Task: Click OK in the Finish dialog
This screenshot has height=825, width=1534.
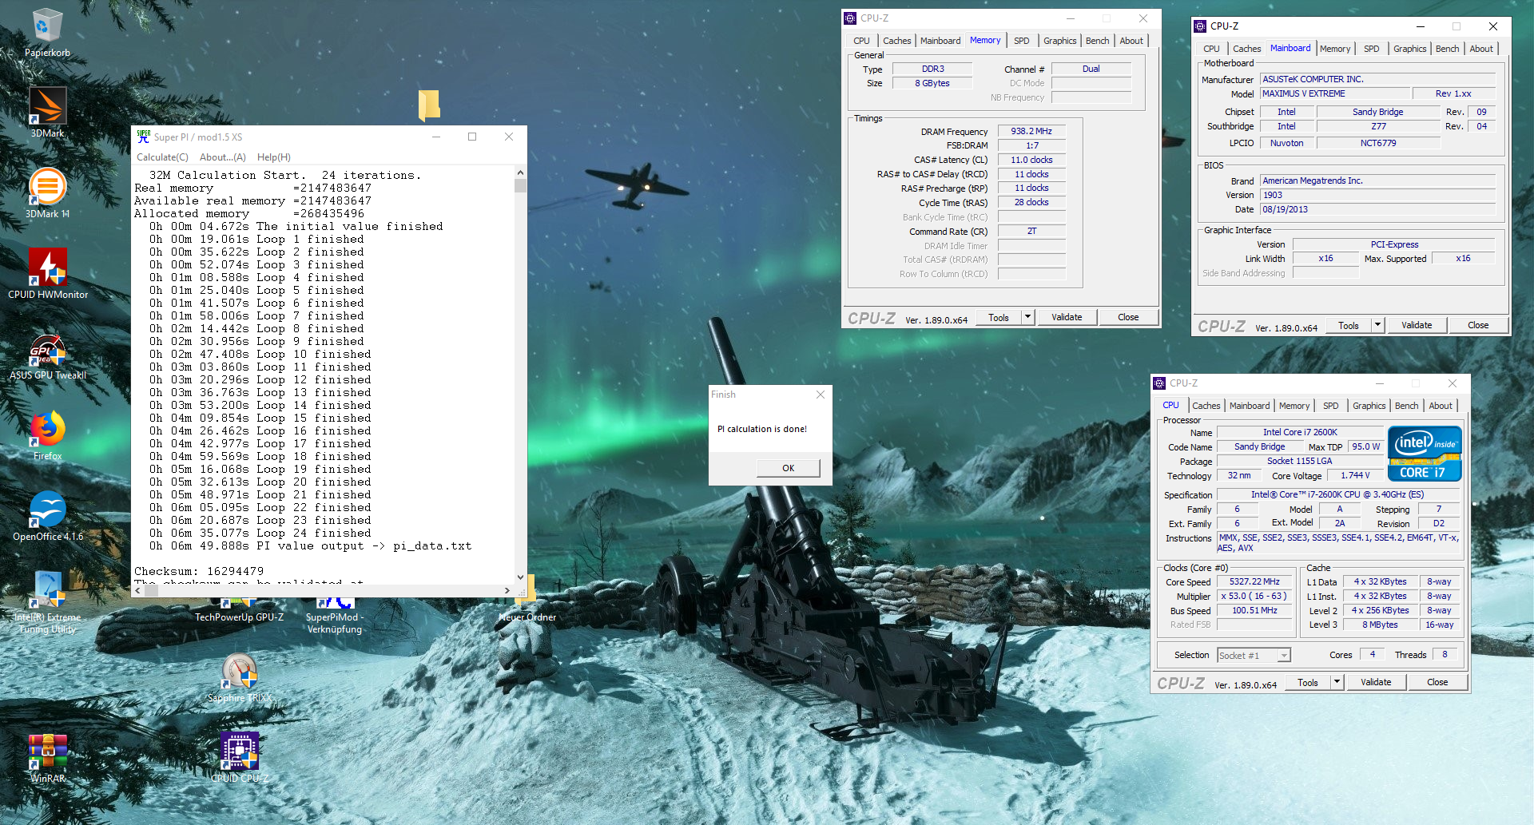Action: (789, 468)
